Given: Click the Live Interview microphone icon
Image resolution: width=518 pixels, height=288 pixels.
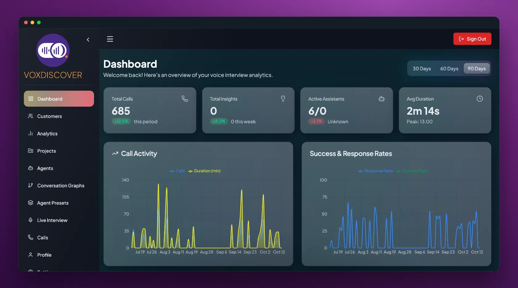Looking at the screenshot, I should [x=31, y=220].
